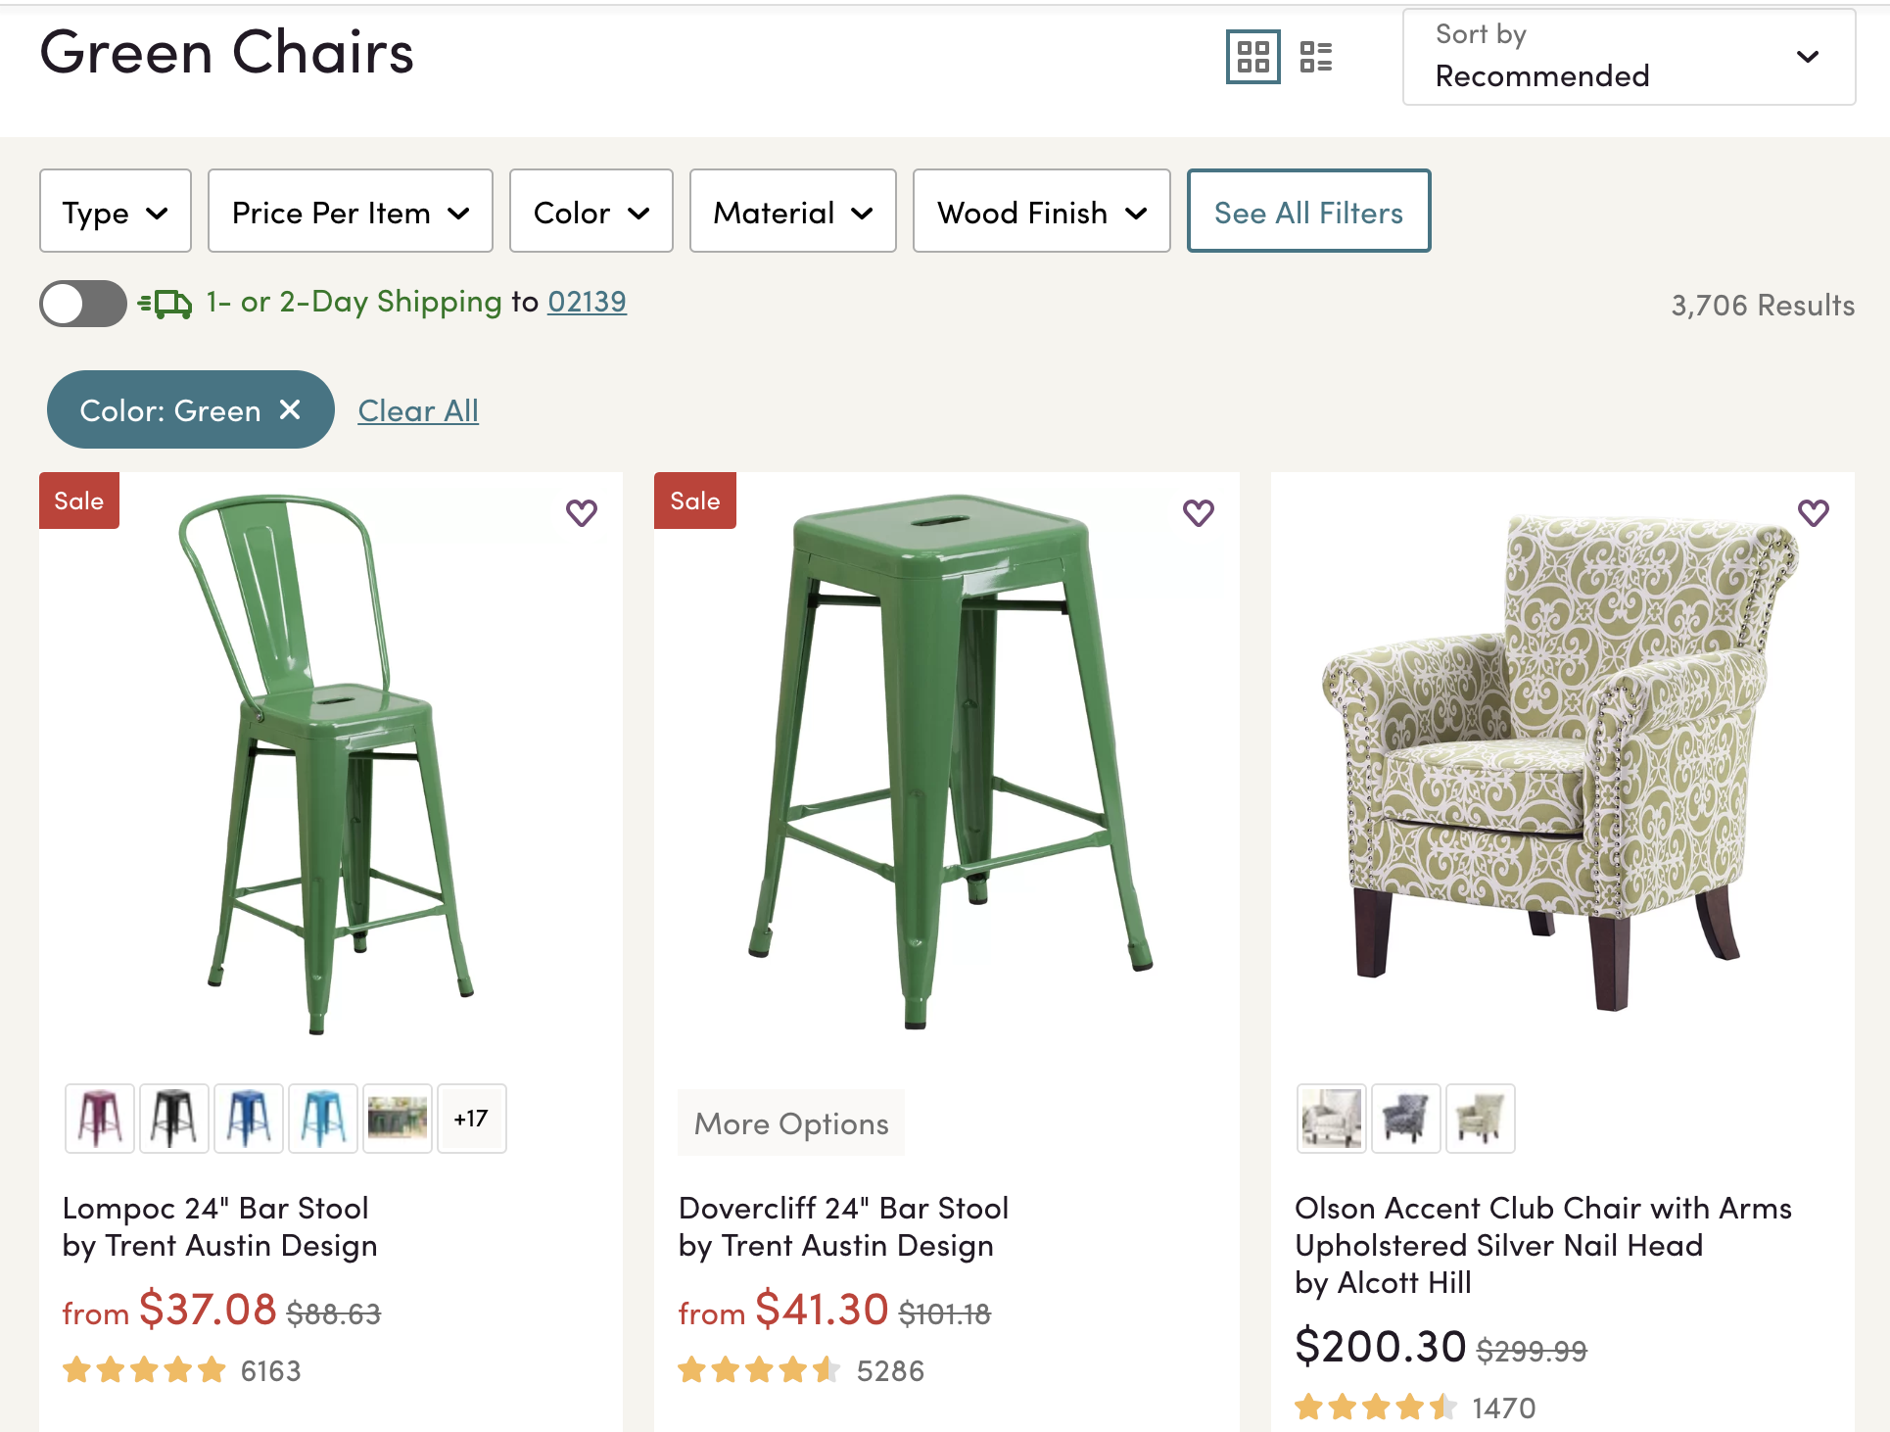1890x1432 pixels.
Task: Remove the Color: Green filter chip
Action: tap(290, 409)
